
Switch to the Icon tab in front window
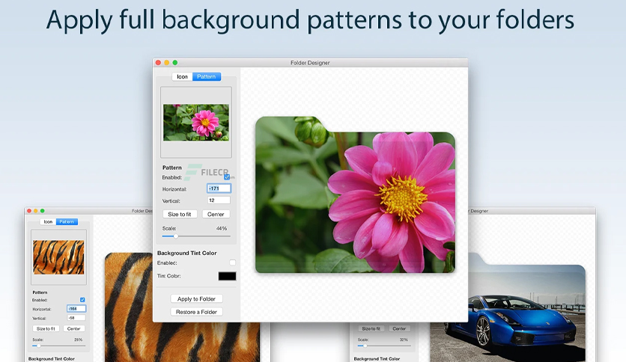pos(182,76)
